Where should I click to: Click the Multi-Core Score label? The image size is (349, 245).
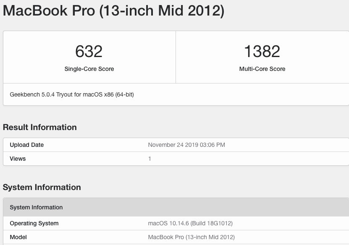tap(262, 69)
